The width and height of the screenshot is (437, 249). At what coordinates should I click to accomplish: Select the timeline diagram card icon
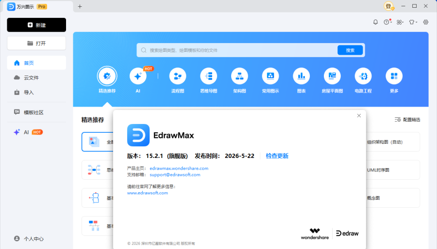pyautogui.click(x=94, y=226)
